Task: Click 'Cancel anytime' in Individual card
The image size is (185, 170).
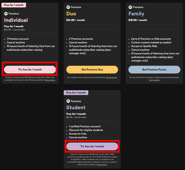Action: point(16,42)
